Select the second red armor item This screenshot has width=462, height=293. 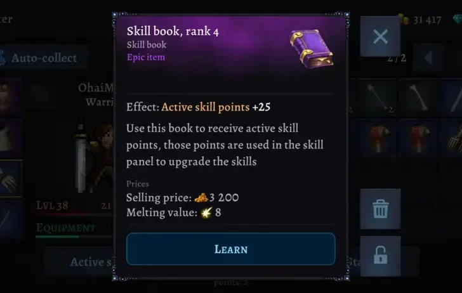[x=419, y=138]
